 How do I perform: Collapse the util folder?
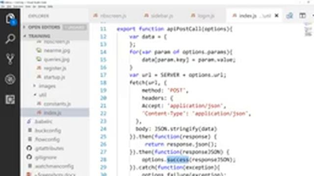[43, 95]
